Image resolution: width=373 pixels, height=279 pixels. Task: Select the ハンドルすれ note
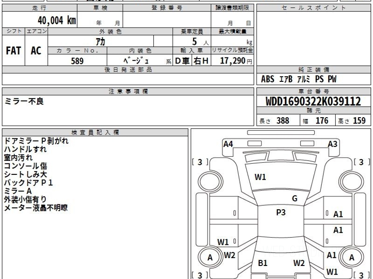click(25, 149)
